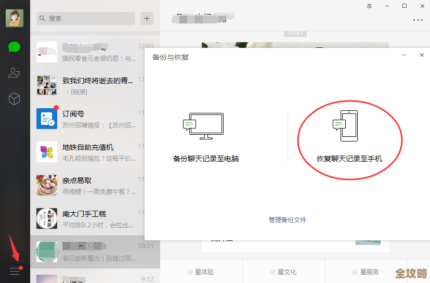The height and width of the screenshot is (283, 430).
Task: Open the hamburger settings menu at sidebar bottom
Action: [15, 271]
